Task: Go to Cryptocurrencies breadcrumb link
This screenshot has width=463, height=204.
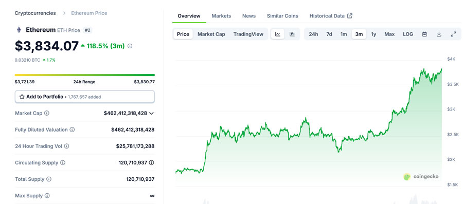Action: click(35, 13)
